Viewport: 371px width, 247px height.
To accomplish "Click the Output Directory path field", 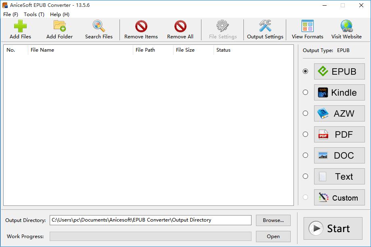I will (151, 220).
